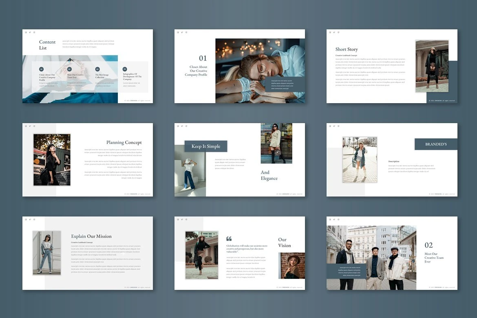477x318 pixels.
Task: Click the 'Keep It Simple' label box
Action: [206, 146]
